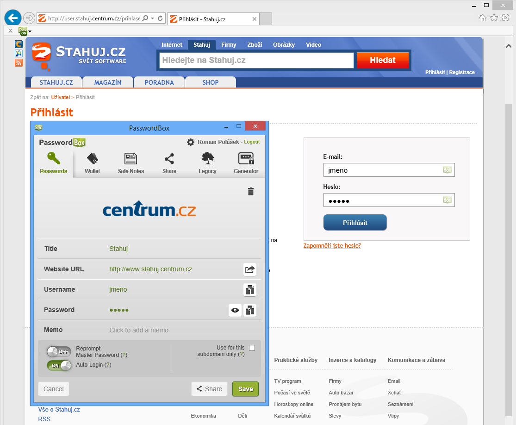Copy the Username to clipboard
This screenshot has height=425, width=516.
coord(250,290)
